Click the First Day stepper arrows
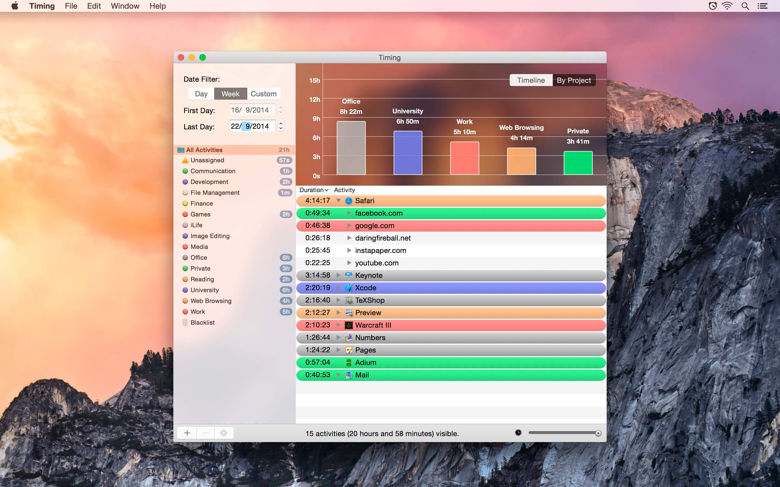 click(281, 110)
